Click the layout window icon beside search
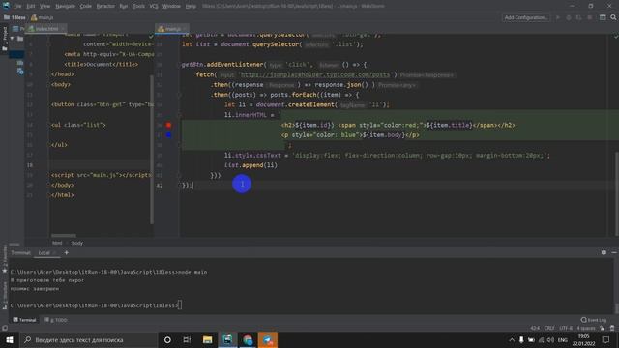The height and width of the screenshot is (348, 619). pyautogui.click(x=603, y=17)
